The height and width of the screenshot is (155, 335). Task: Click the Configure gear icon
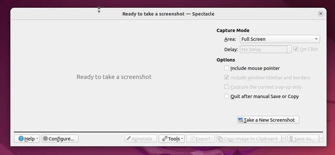pos(45,139)
